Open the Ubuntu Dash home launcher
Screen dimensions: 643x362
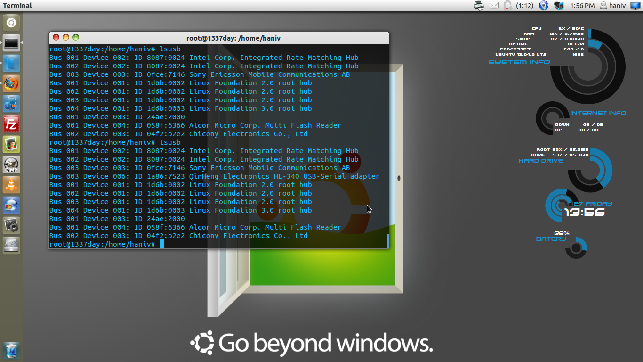11,22
